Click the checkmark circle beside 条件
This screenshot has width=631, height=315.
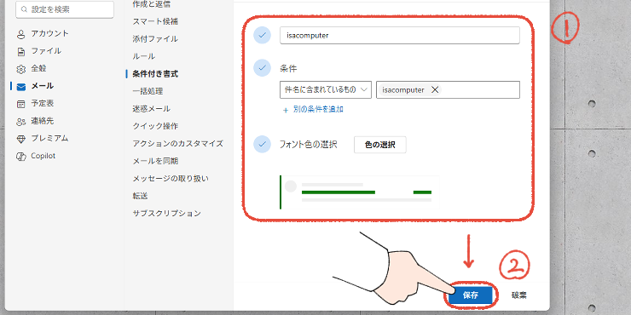262,68
